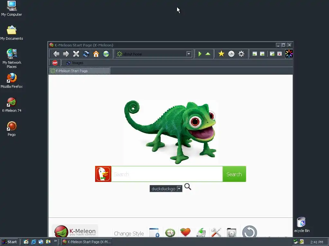Open Bookmarks with the yellow star
The image size is (329, 246).
(x=221, y=54)
